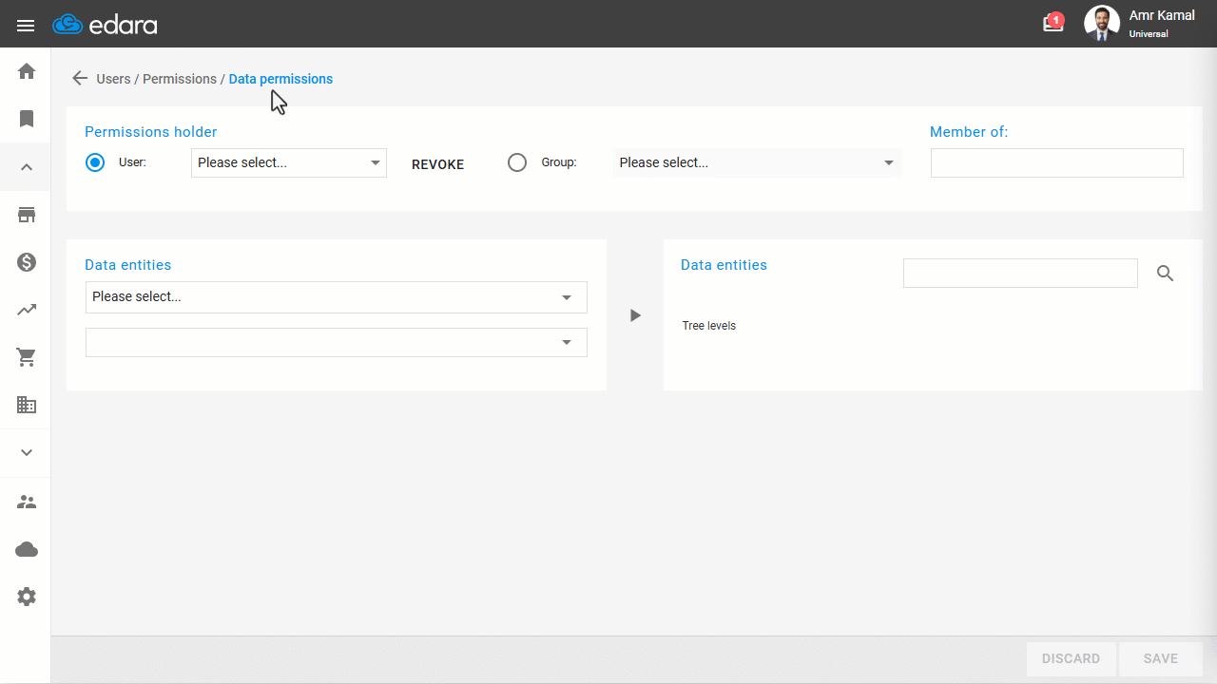1217x684 pixels.
Task: Open the building sidebar icon
Action: tap(27, 405)
